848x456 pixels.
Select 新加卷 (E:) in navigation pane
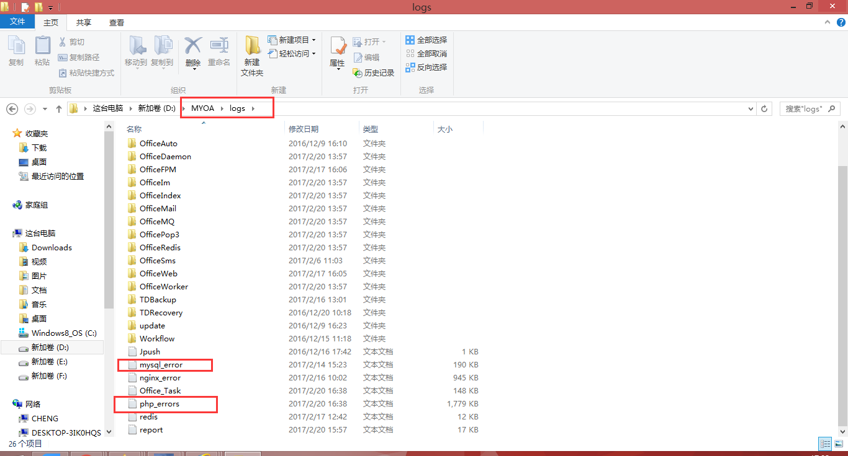[x=50, y=361]
